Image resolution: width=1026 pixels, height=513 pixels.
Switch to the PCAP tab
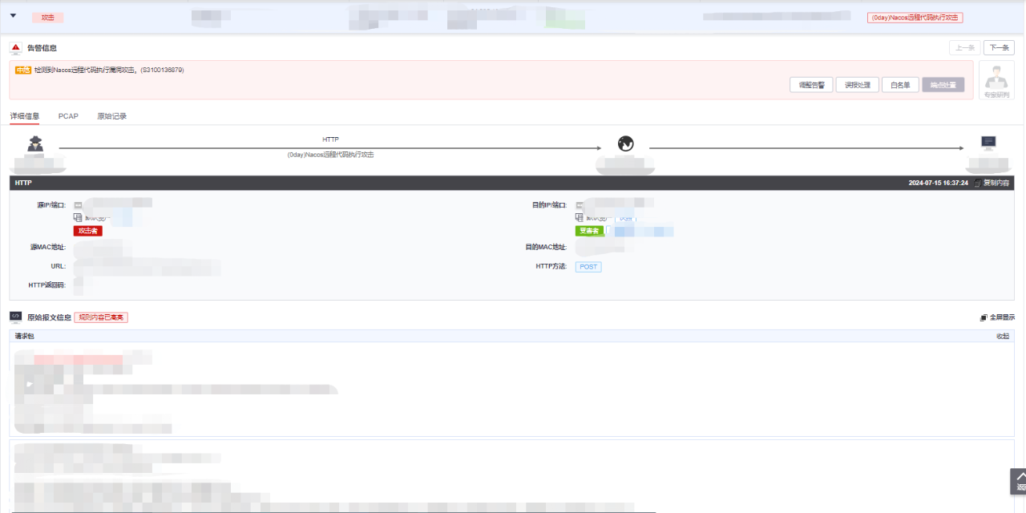pyautogui.click(x=68, y=116)
